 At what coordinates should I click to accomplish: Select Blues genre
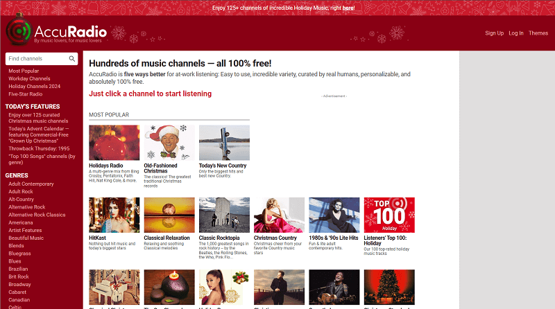coord(15,261)
